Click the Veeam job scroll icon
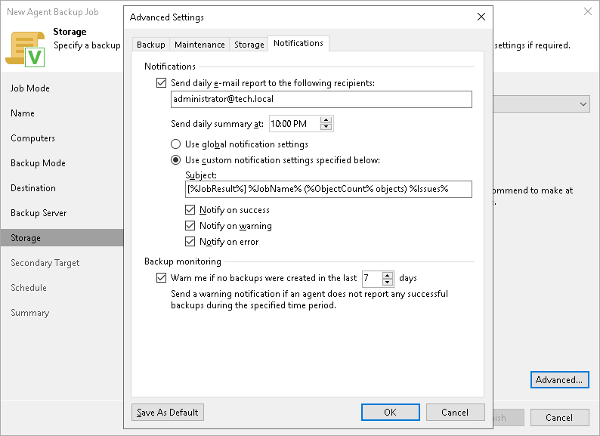 coord(25,49)
